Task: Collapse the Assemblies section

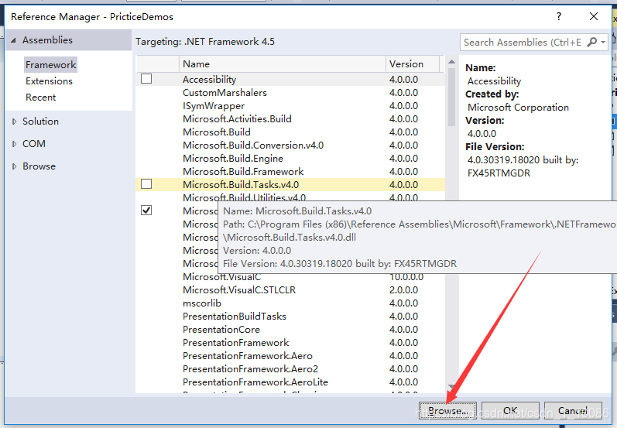Action: pos(13,40)
